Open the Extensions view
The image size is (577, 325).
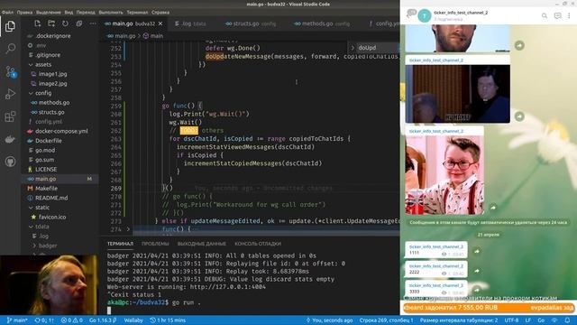tap(10, 116)
